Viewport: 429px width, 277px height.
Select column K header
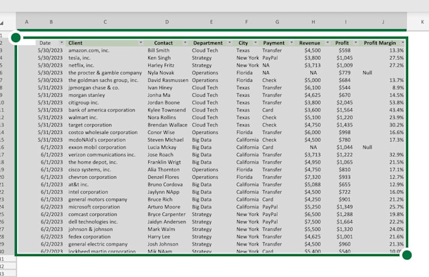[423, 22]
